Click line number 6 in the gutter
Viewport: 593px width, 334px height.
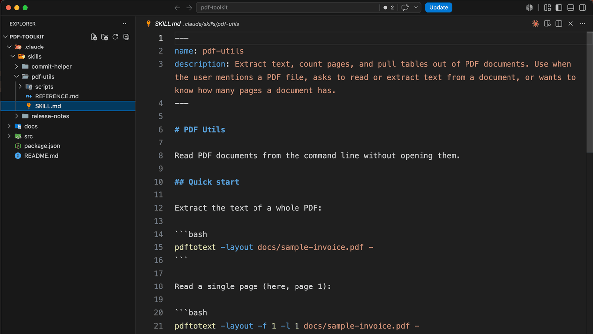pos(160,130)
